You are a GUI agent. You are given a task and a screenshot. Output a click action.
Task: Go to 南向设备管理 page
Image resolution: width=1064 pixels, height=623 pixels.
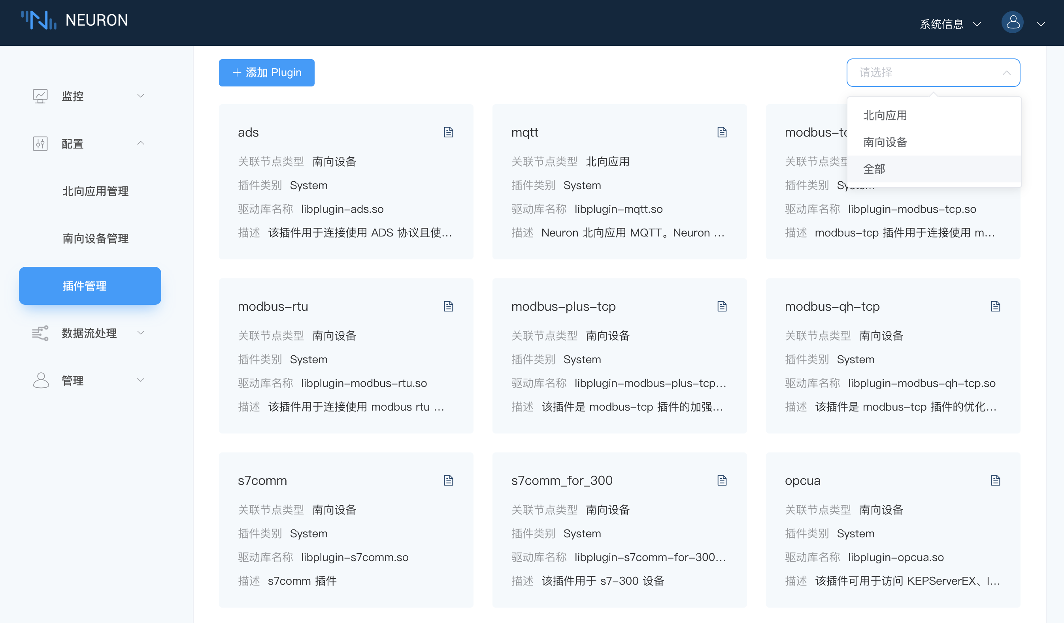[x=95, y=239]
